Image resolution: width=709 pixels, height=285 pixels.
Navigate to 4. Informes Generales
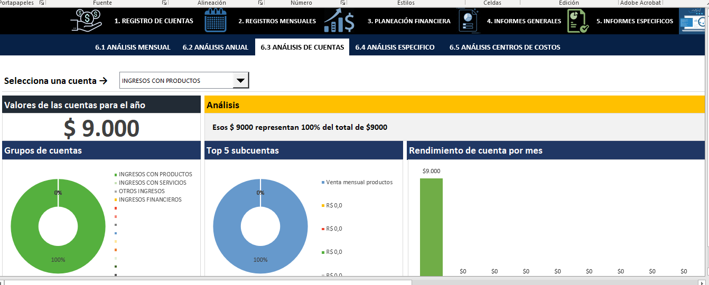(x=524, y=21)
